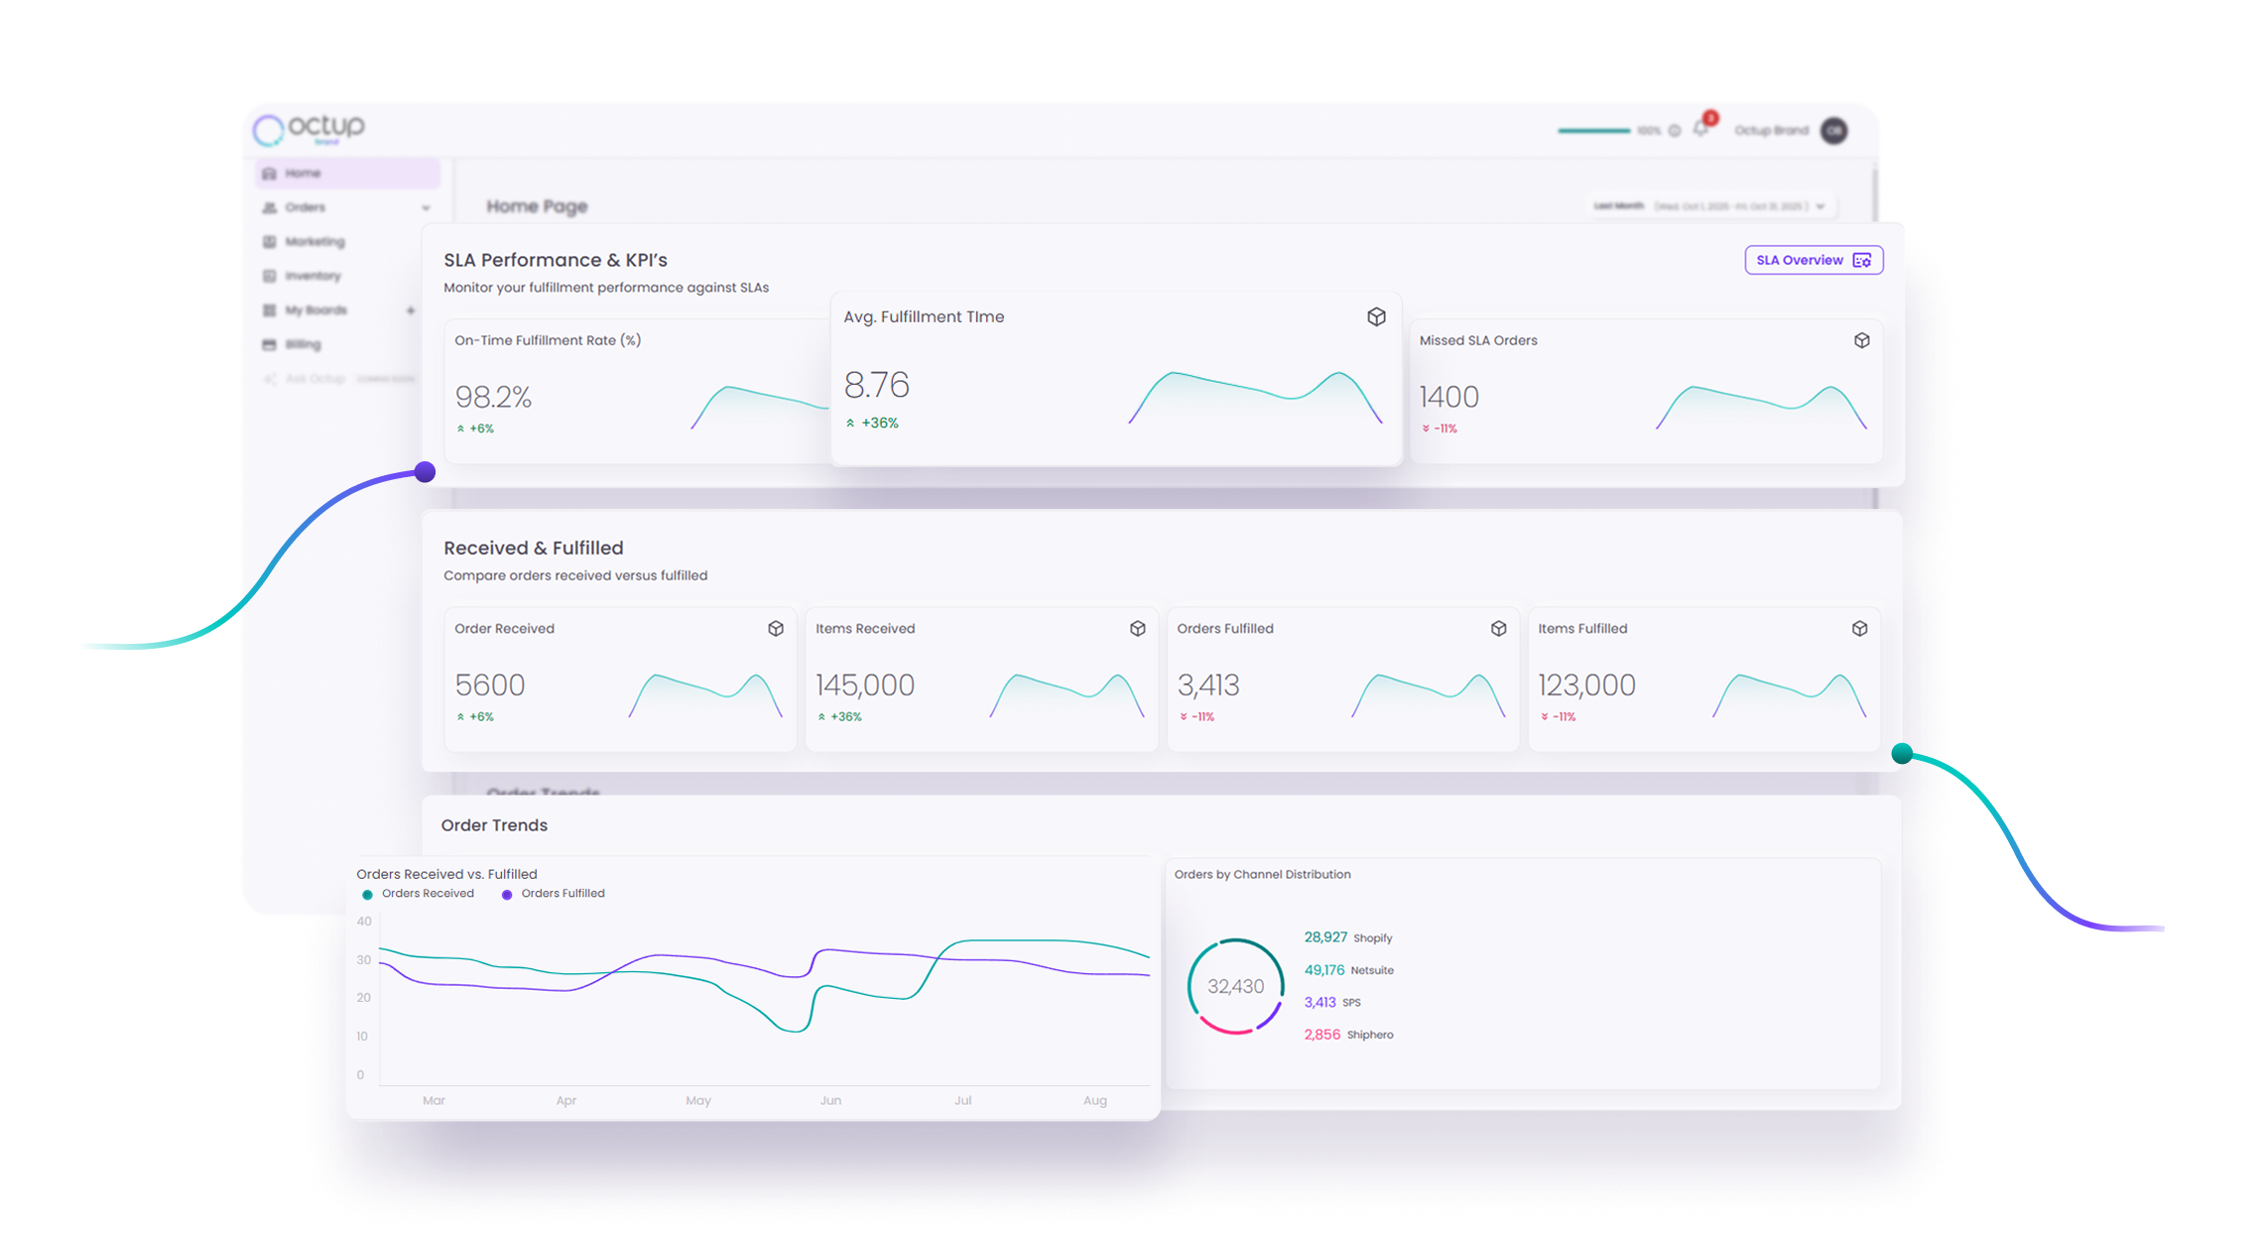Click the Avg. Fulfillment Time cube icon

1376,316
